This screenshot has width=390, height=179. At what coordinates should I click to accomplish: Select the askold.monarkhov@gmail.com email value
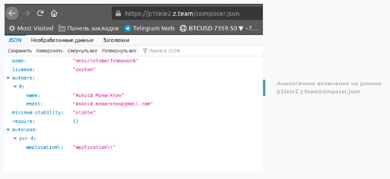(x=112, y=104)
